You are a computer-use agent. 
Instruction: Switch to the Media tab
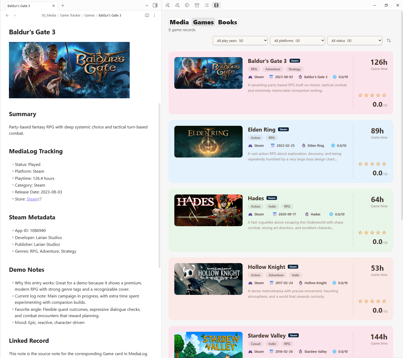[x=179, y=22]
